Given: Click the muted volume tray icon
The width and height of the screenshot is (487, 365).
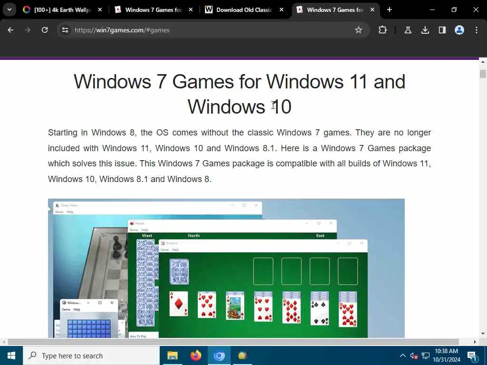Looking at the screenshot, I should click(414, 355).
